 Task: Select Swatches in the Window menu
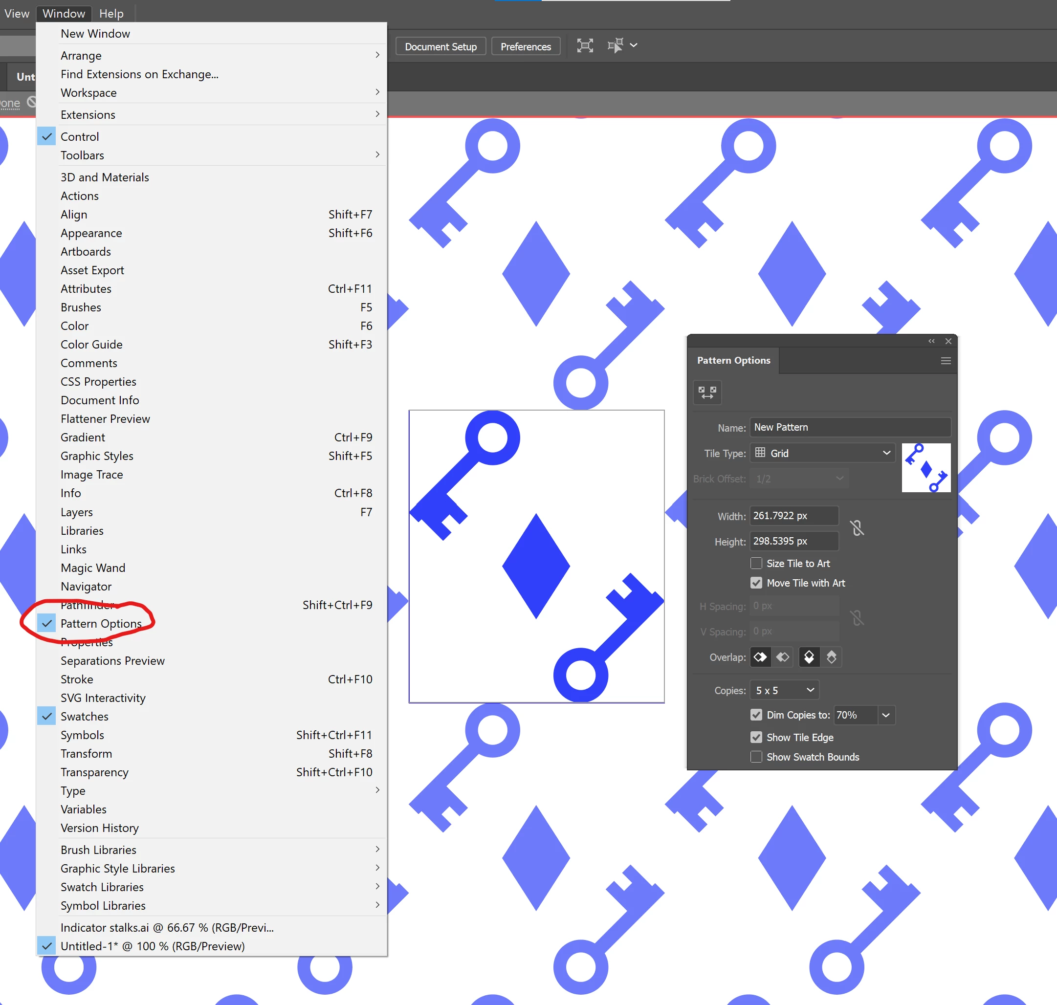click(85, 716)
